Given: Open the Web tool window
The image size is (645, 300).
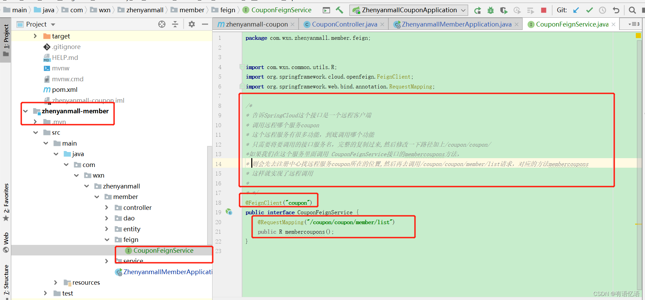Looking at the screenshot, I should [6, 242].
